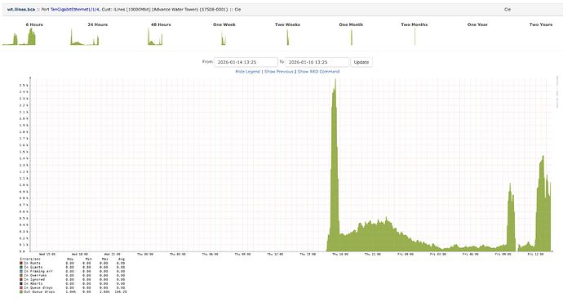This screenshot has width=563, height=302.
Task: Click the 'Thu 18:00' x-axis label
Action: (340, 254)
